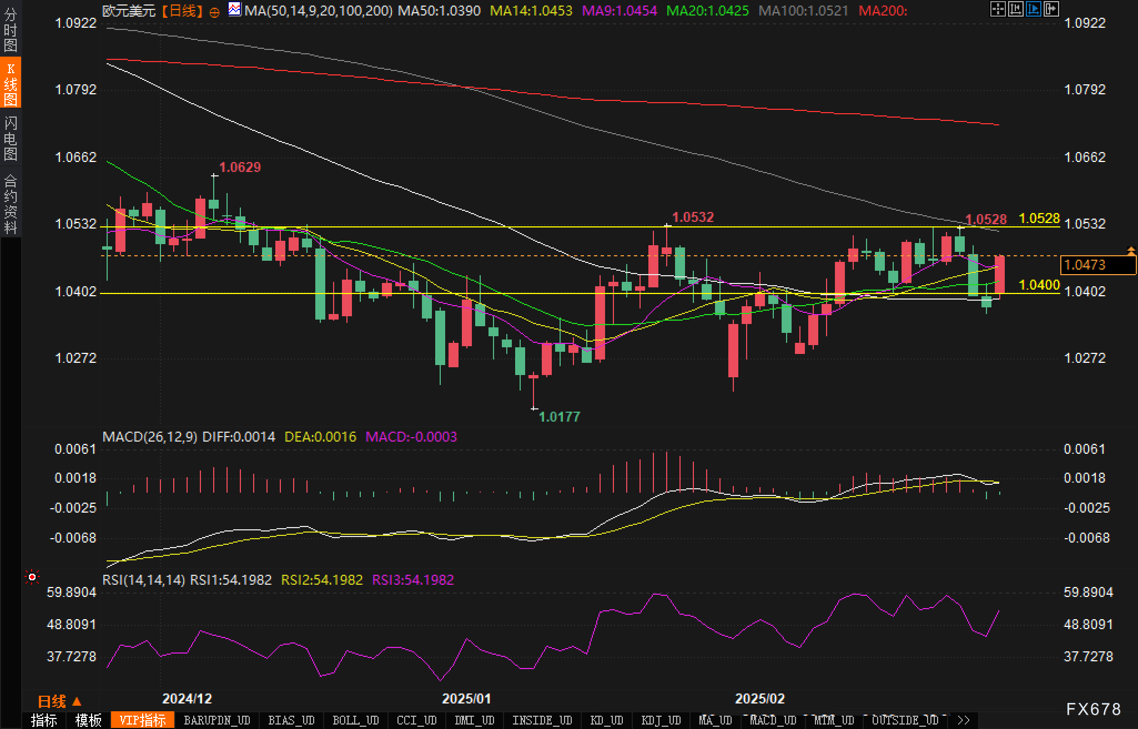This screenshot has height=729, width=1138.
Task: Open the 闪电图 sidebar view
Action: (10, 138)
